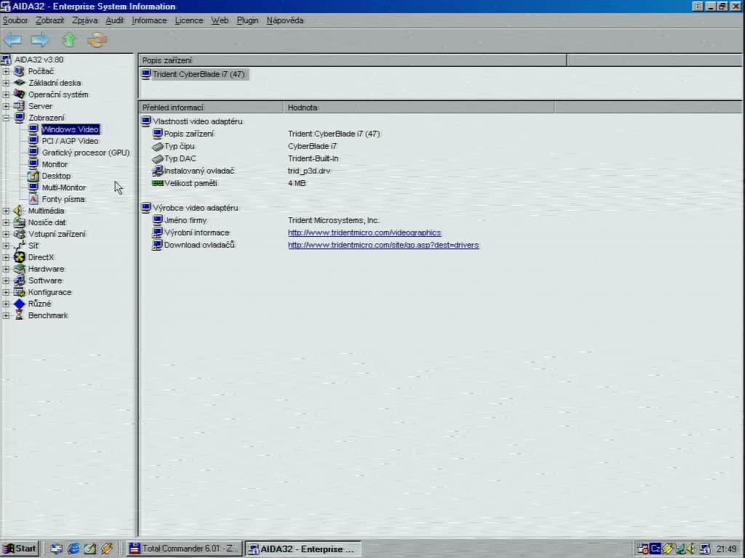Switch to Total Commander taskbar button

[184, 549]
